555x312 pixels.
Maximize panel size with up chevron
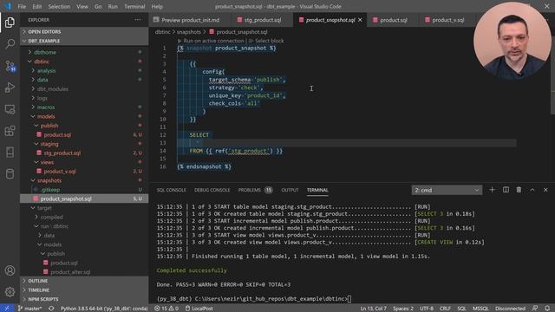click(532, 190)
